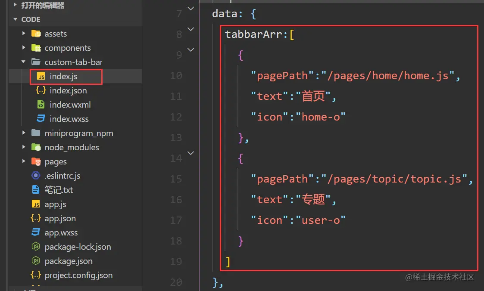Click the braces icon of project.config.json
The image size is (484, 291).
click(36, 275)
